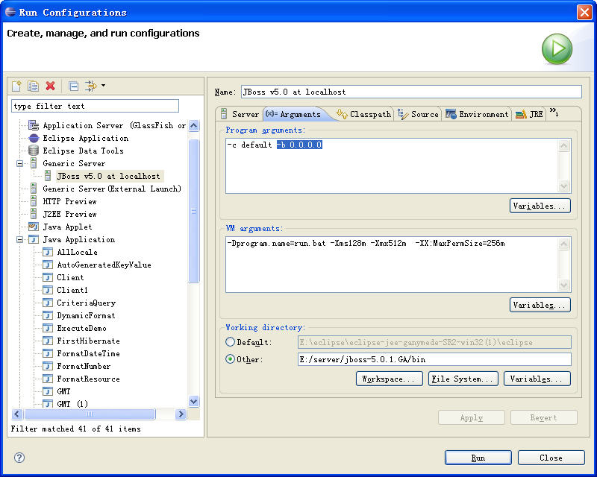597x477 pixels.
Task: Collapse all tree items icon
Action: (x=73, y=86)
